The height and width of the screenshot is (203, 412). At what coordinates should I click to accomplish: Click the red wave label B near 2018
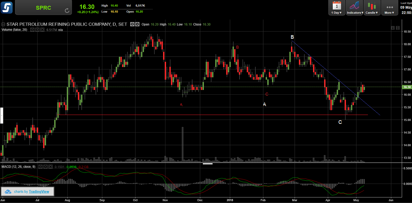(x=237, y=47)
